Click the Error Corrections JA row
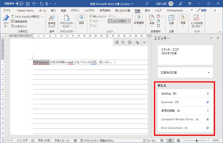 [185, 128]
